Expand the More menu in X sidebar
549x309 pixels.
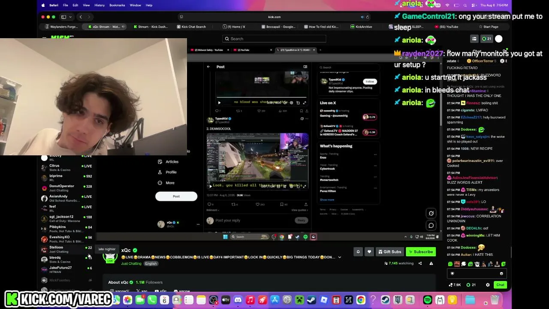click(166, 183)
